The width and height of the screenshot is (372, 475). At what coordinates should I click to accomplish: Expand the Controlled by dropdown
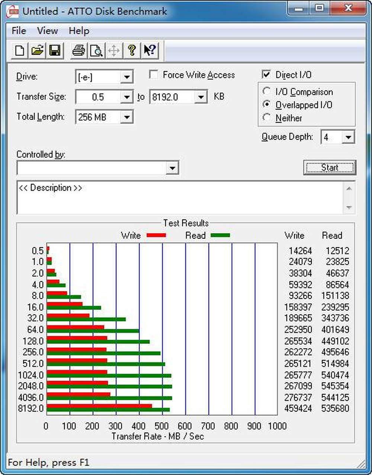(172, 168)
